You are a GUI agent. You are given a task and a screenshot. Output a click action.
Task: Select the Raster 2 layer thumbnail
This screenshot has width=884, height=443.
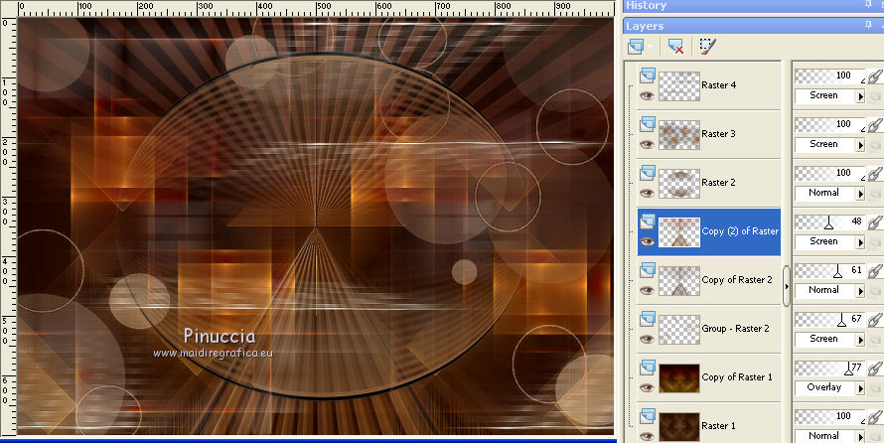tap(679, 184)
